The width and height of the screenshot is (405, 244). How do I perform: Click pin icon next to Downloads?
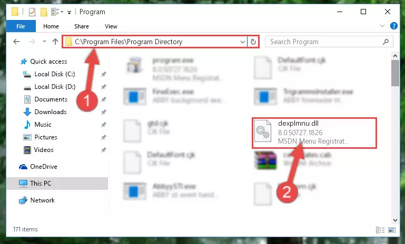click(103, 112)
